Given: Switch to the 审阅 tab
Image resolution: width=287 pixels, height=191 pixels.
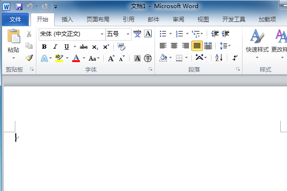Looking at the screenshot, I should 178,20.
